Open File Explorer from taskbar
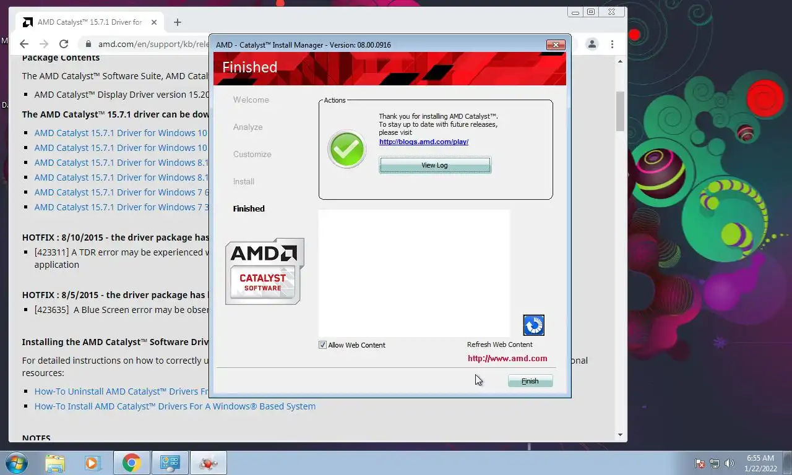 (55, 463)
